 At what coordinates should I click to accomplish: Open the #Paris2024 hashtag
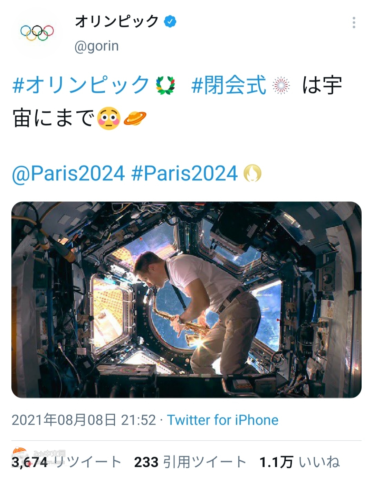pyautogui.click(x=184, y=173)
